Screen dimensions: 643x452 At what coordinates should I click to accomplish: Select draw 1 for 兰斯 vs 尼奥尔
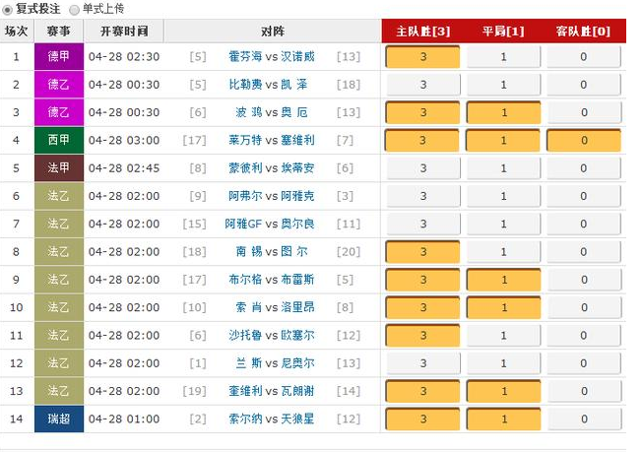(503, 363)
